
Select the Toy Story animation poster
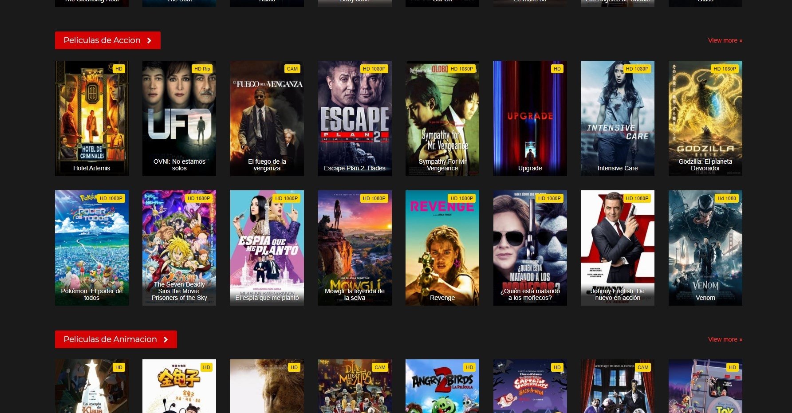point(705,386)
